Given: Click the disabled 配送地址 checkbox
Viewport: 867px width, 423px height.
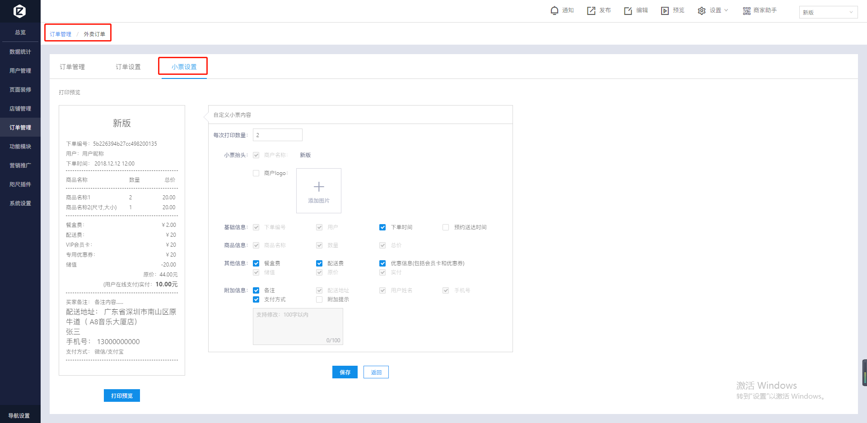Looking at the screenshot, I should (x=319, y=290).
